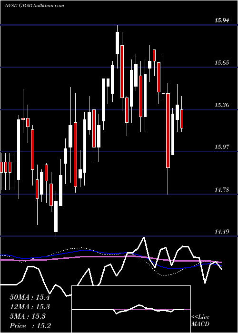
Task: Click the 5MA : 15.3 readout
Action: pos(28,316)
